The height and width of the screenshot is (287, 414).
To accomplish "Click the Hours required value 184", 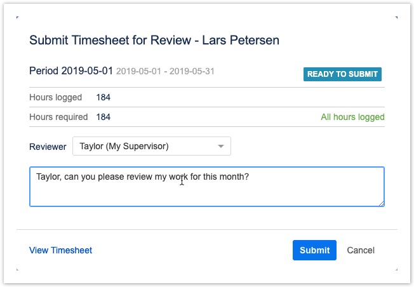I will (x=103, y=117).
